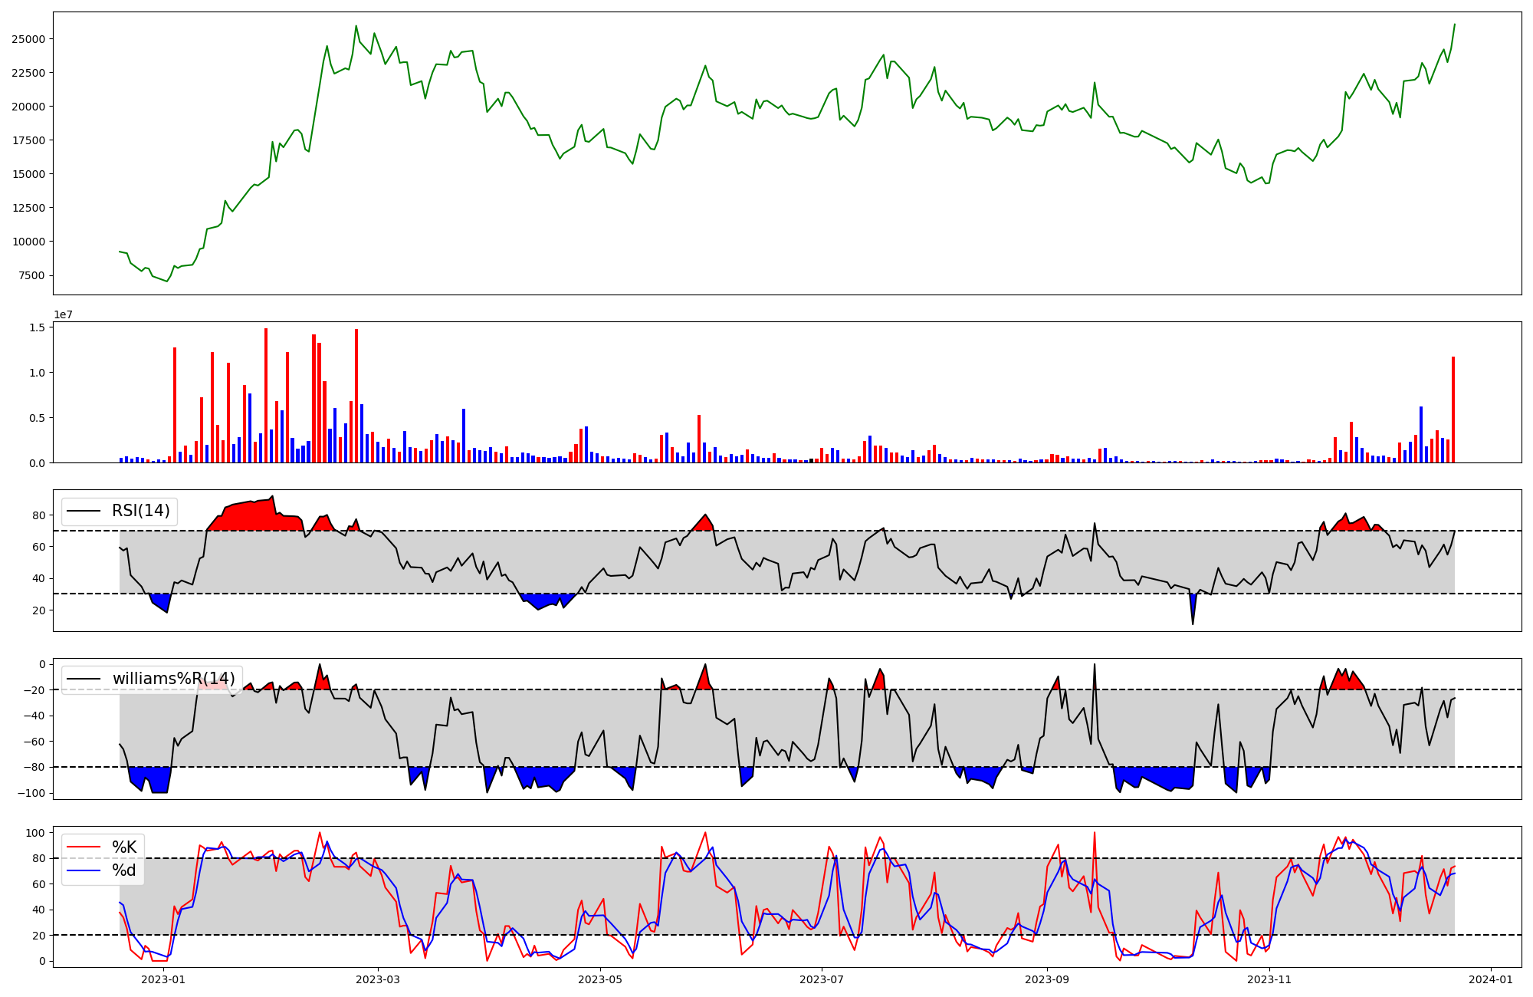Click the williams%R(14) legend label
This screenshot has height=997, width=1533.
[173, 679]
